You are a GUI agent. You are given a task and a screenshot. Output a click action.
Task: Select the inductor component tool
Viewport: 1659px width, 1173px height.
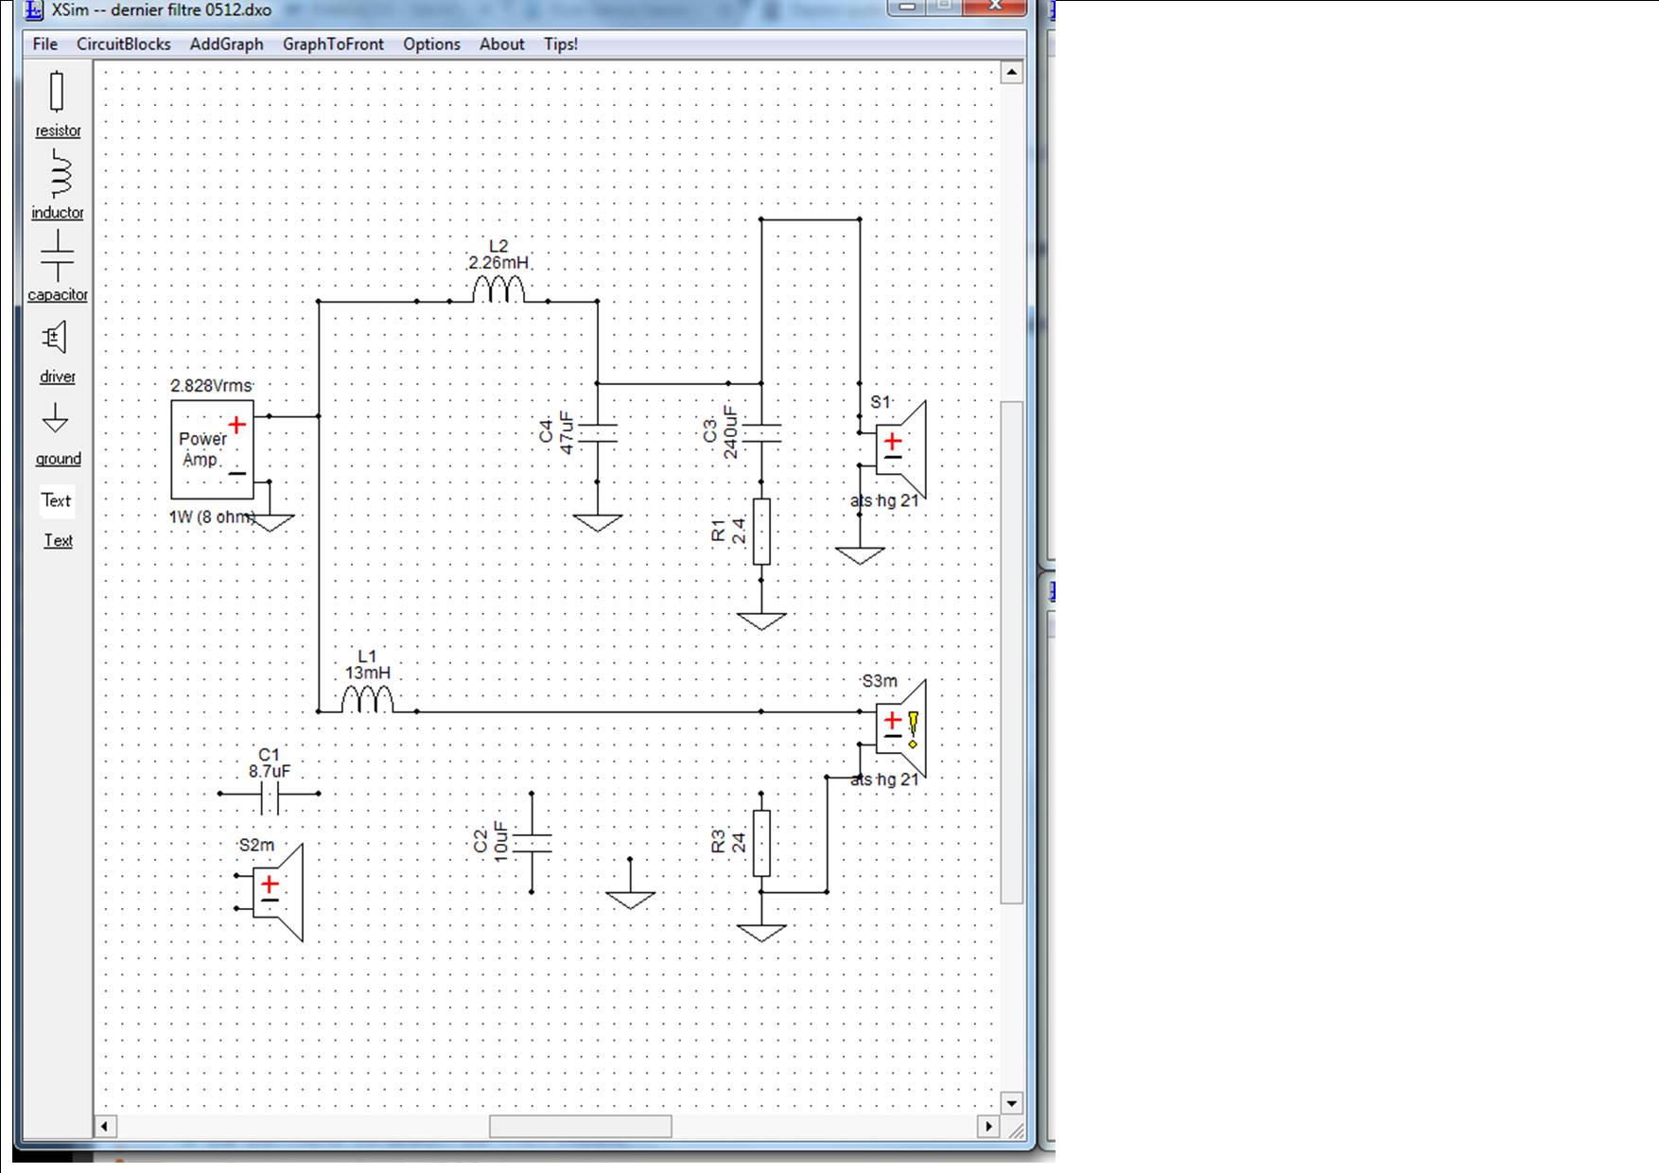[x=57, y=184]
